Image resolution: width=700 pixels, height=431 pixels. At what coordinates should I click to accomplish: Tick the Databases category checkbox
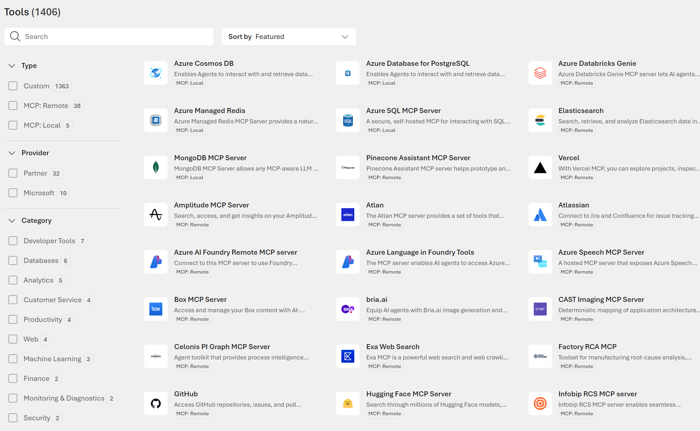click(13, 260)
